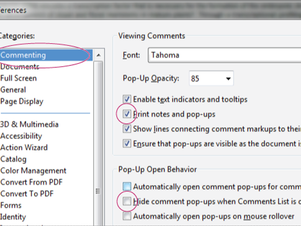
Task: Toggle Enable text indicators and tooltips
Action: pos(127,99)
